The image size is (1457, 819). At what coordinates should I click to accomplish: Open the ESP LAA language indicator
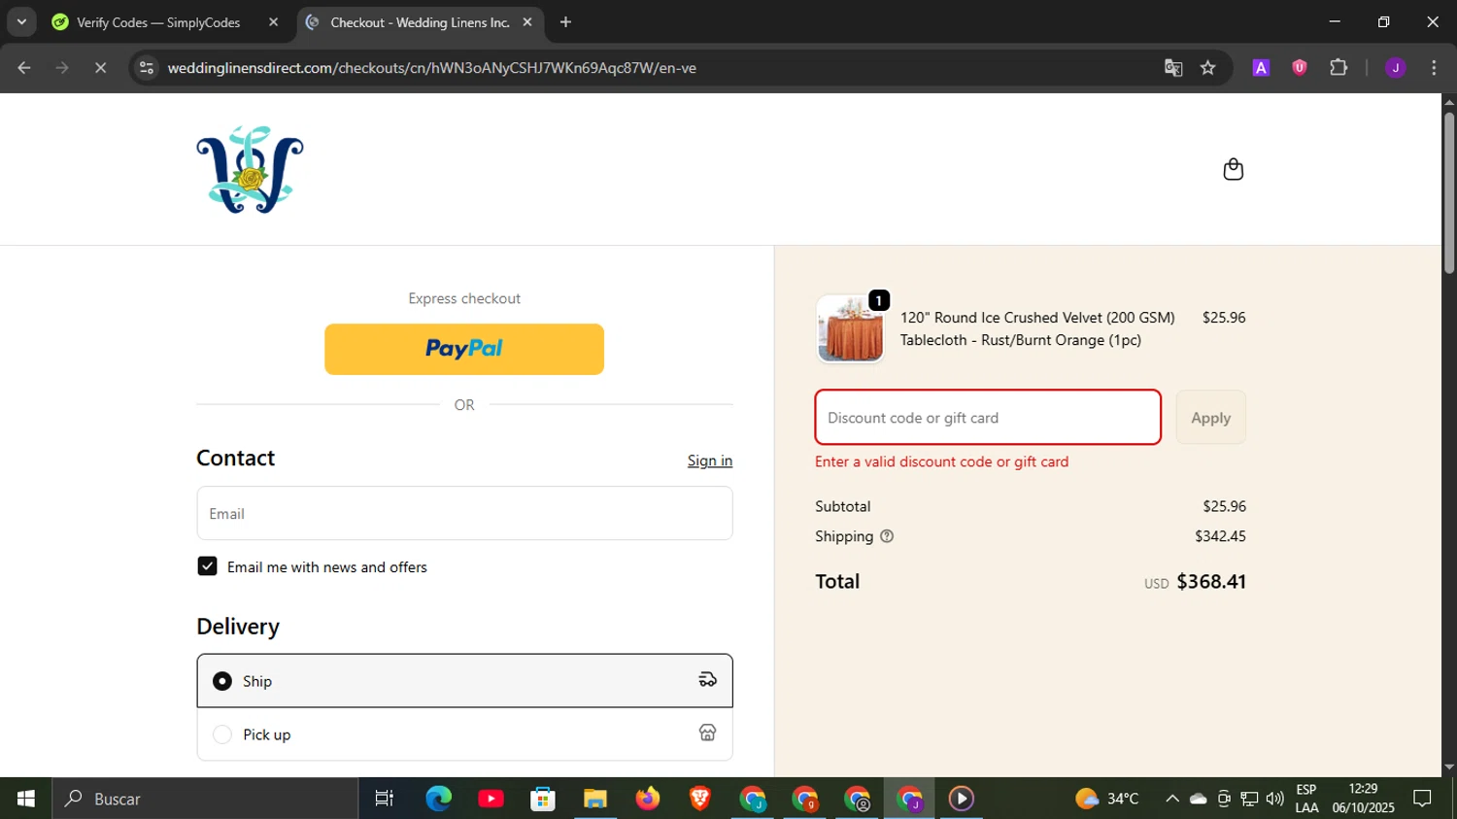coord(1306,799)
